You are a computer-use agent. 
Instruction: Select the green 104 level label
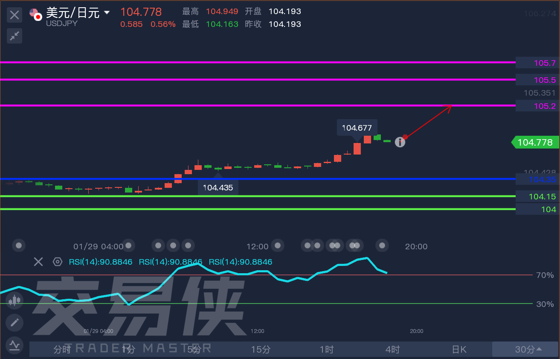pyautogui.click(x=537, y=209)
